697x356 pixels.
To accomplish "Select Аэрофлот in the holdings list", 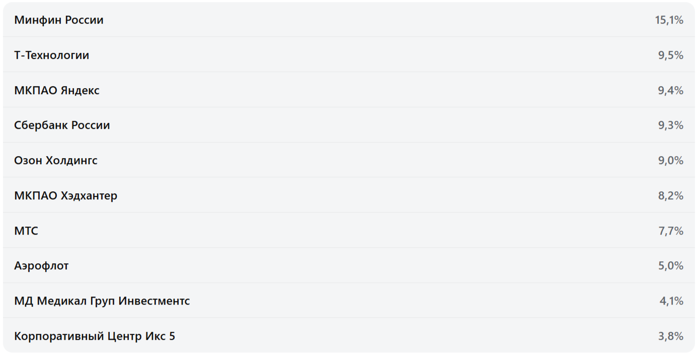I will 41,266.
